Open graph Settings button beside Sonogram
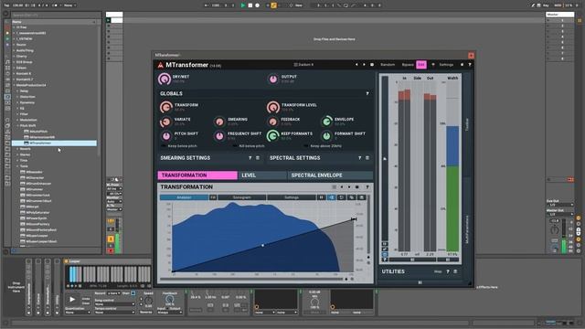The image size is (585, 329). [292, 197]
